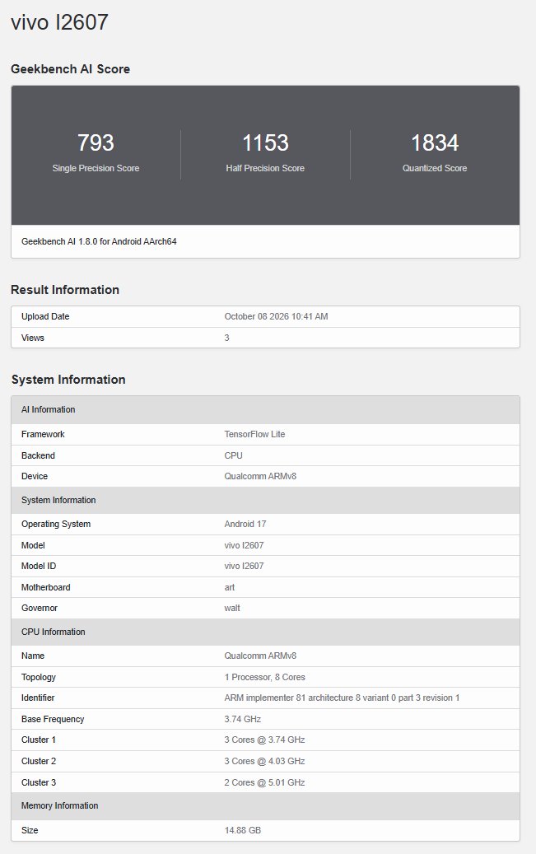Select the 1 Processor, 8 Cores value
The height and width of the screenshot is (854, 536).
[265, 677]
